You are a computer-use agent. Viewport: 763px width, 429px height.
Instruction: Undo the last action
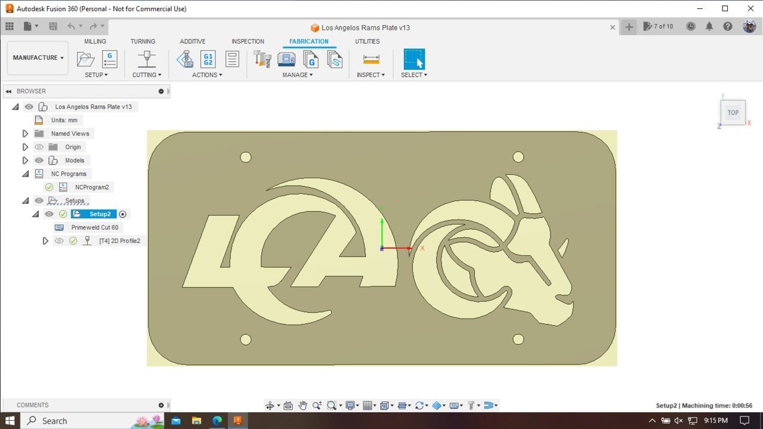[72, 26]
